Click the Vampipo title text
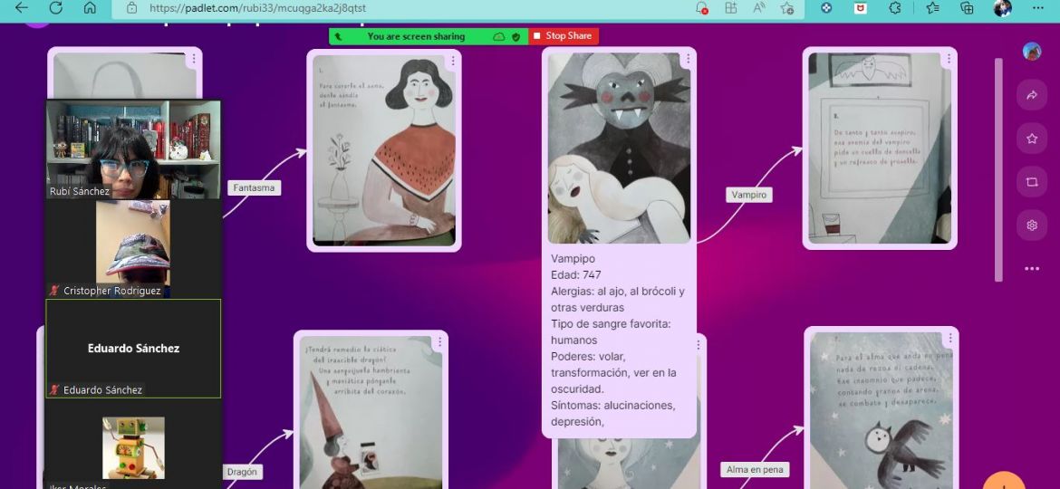The width and height of the screenshot is (1060, 489). [x=573, y=259]
